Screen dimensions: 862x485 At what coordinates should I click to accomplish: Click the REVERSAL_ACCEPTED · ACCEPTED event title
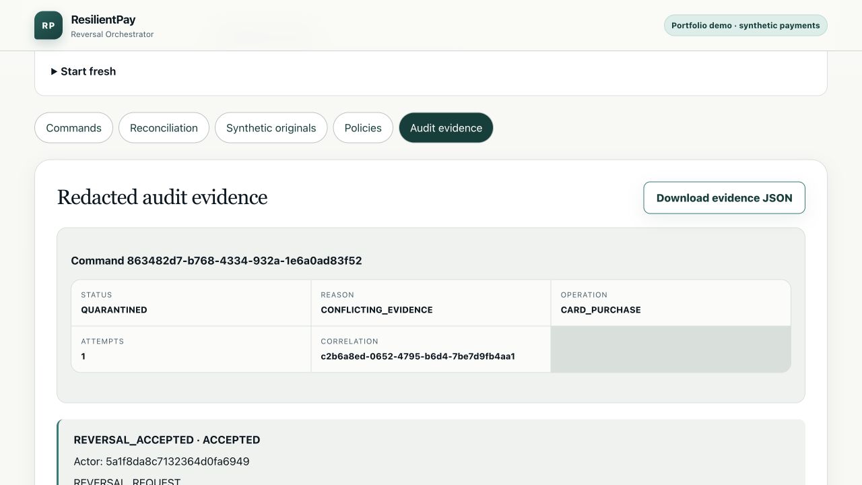(167, 440)
